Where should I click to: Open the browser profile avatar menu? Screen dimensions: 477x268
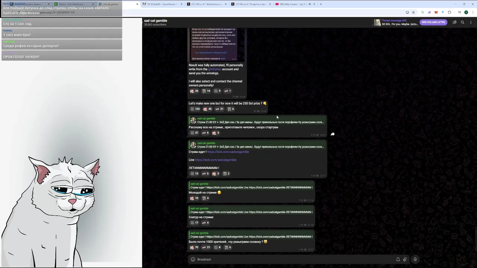click(x=466, y=12)
